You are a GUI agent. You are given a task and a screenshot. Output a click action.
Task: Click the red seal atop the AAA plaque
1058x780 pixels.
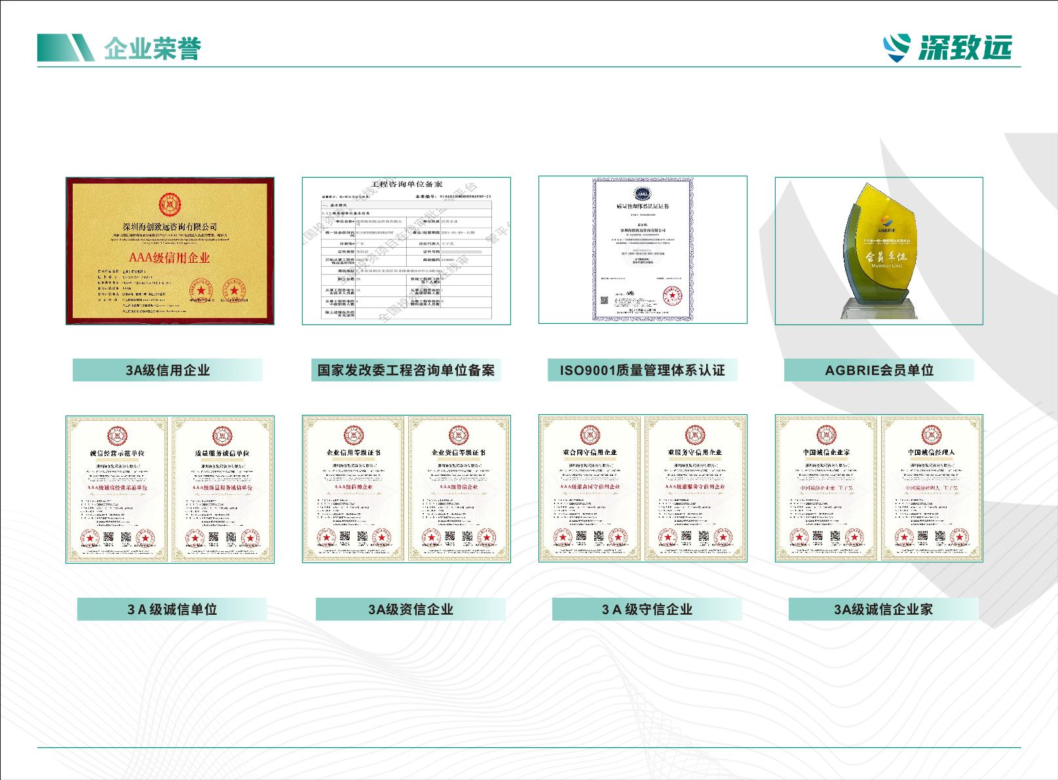click(x=169, y=203)
